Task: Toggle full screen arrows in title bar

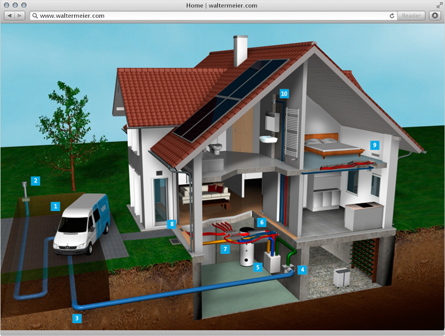Action: 439,5
